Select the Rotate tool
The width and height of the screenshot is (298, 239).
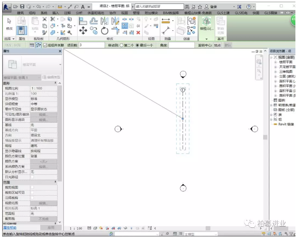click(x=104, y=31)
